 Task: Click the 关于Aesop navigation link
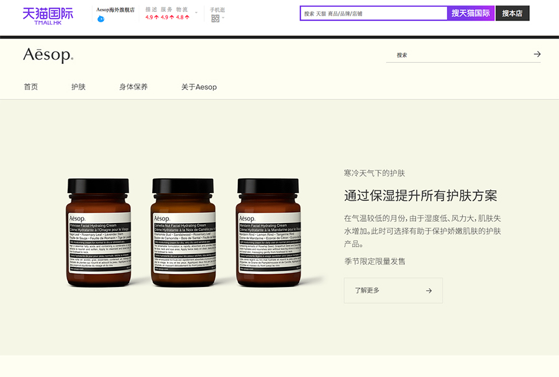[x=198, y=87]
